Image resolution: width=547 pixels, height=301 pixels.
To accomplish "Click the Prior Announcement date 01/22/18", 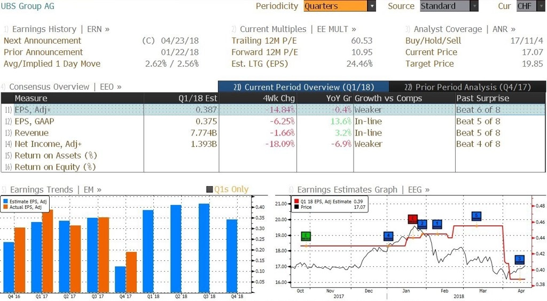I will click(179, 52).
